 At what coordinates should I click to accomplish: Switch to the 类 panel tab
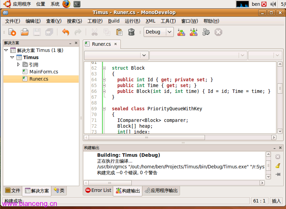pyautogui.click(x=59, y=191)
